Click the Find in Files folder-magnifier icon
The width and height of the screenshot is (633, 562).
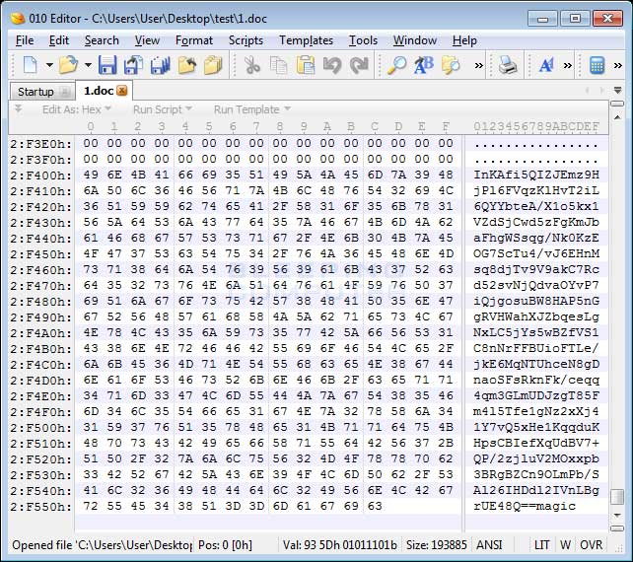[451, 65]
